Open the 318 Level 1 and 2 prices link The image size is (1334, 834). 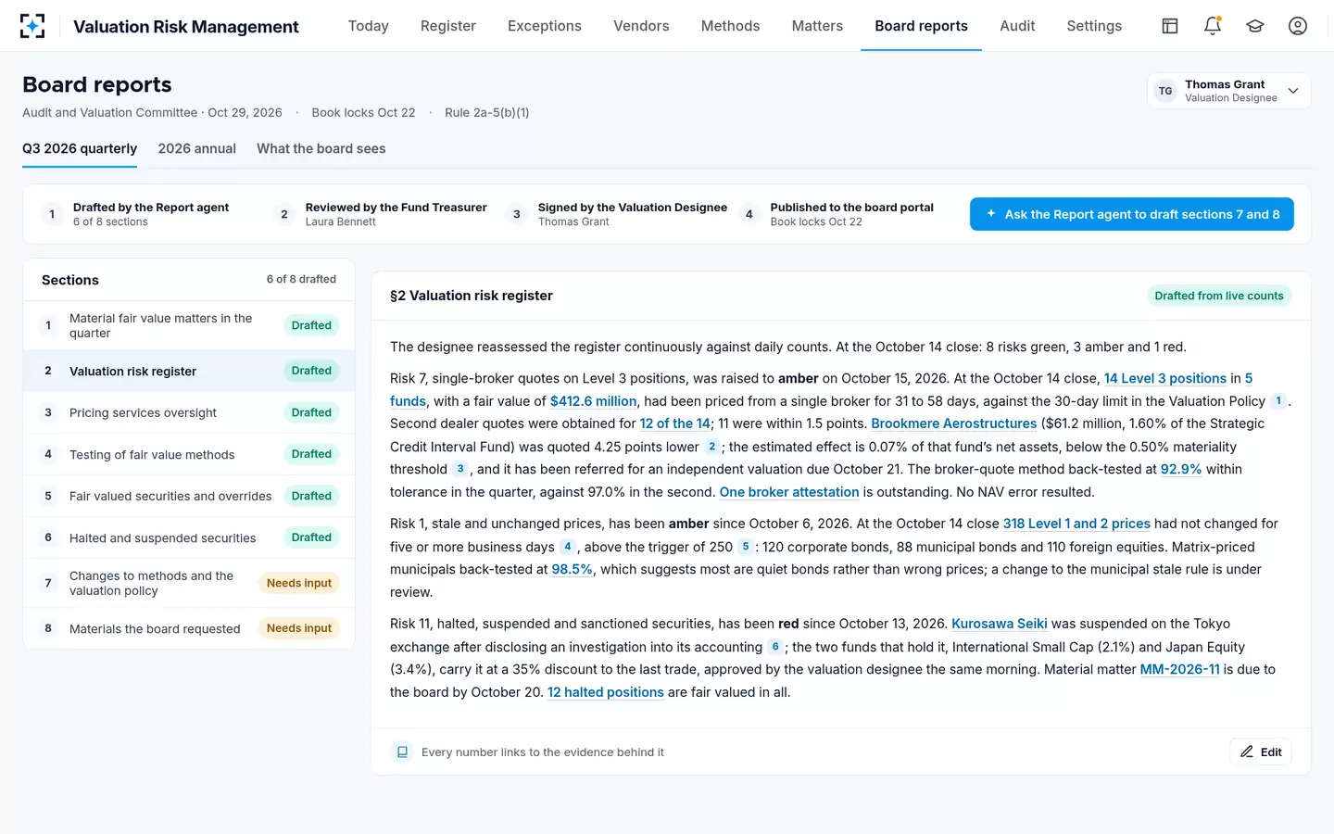click(x=1076, y=524)
